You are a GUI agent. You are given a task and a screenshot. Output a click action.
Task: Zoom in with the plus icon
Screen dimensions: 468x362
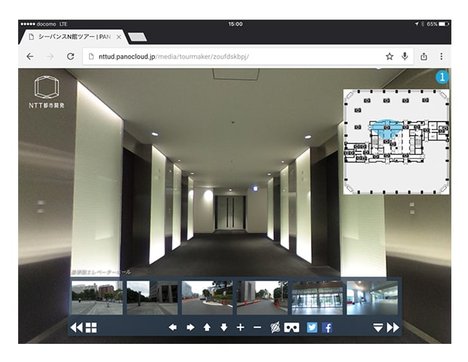point(241,327)
